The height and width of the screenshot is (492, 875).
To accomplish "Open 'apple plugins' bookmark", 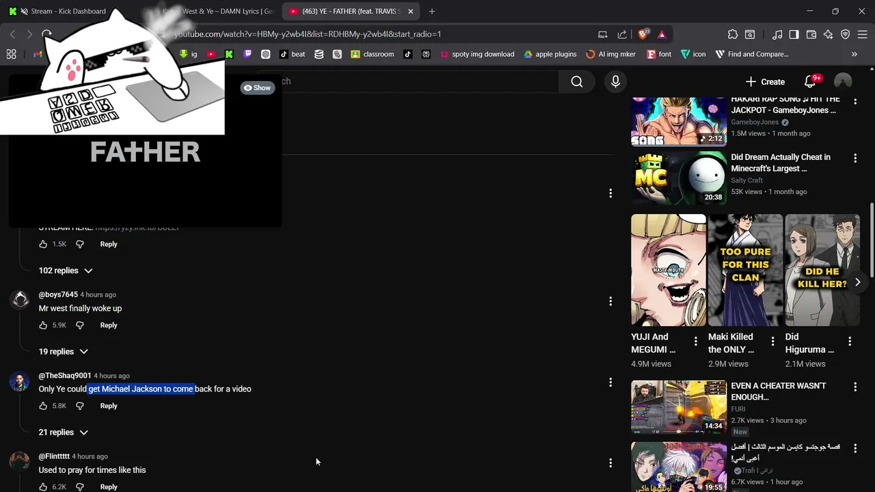I will pos(550,54).
